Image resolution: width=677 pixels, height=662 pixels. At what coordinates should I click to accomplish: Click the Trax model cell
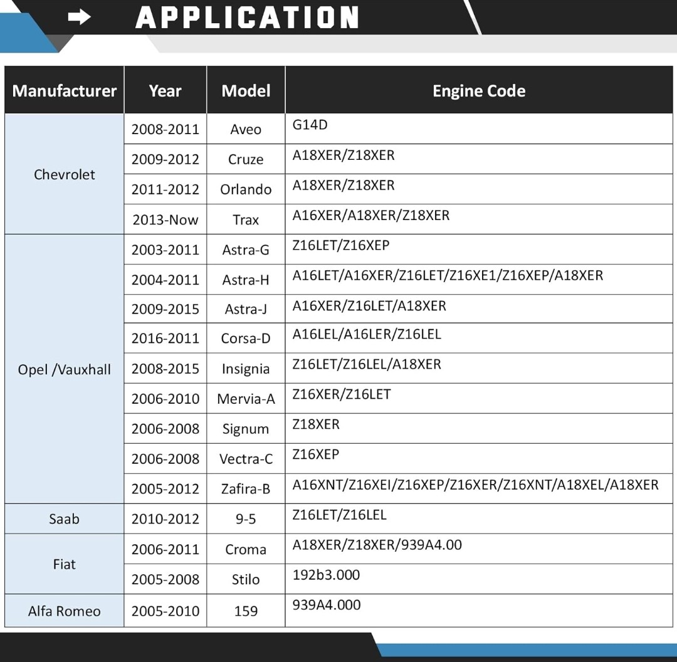246,220
